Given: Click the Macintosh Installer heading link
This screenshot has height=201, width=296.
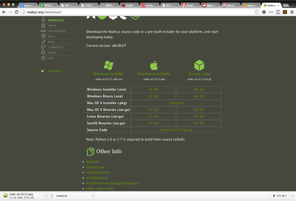Looking at the screenshot, I should coord(154,74).
